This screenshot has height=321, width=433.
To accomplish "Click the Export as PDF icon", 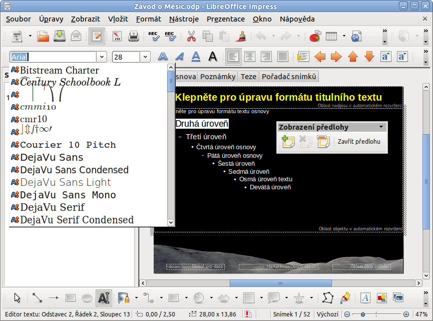I will pyautogui.click(x=117, y=37).
